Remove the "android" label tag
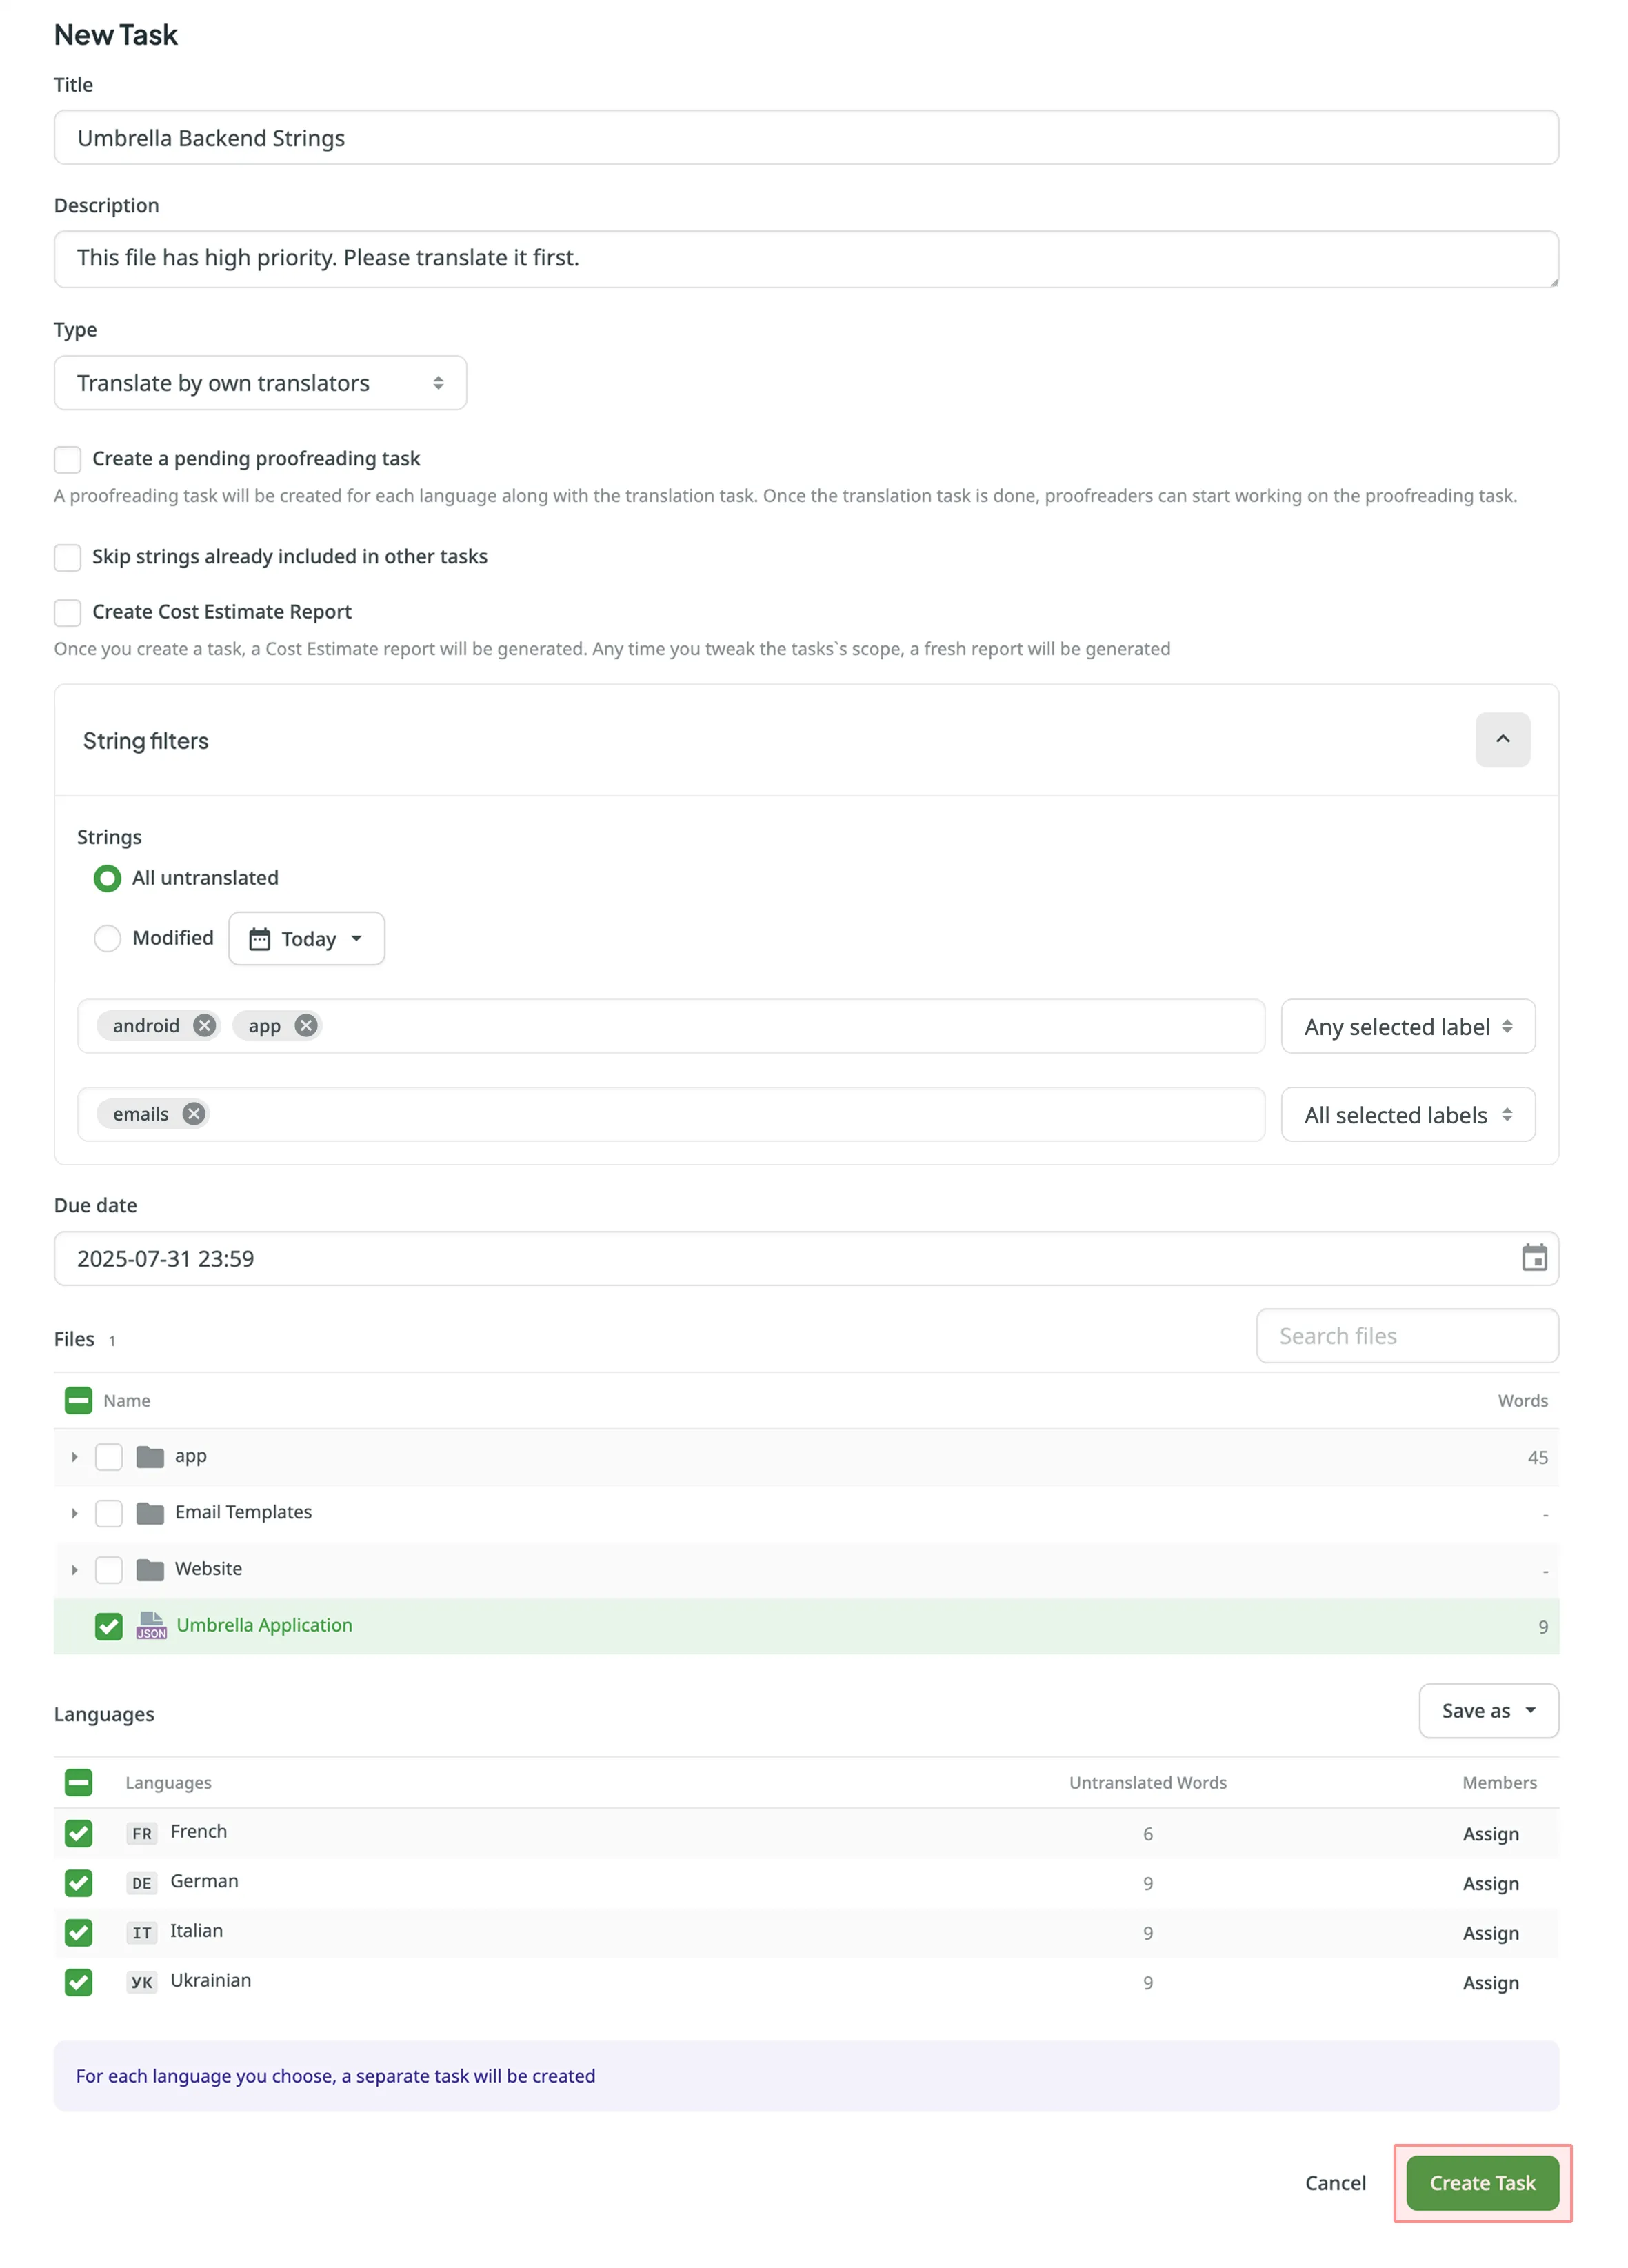 point(204,1025)
